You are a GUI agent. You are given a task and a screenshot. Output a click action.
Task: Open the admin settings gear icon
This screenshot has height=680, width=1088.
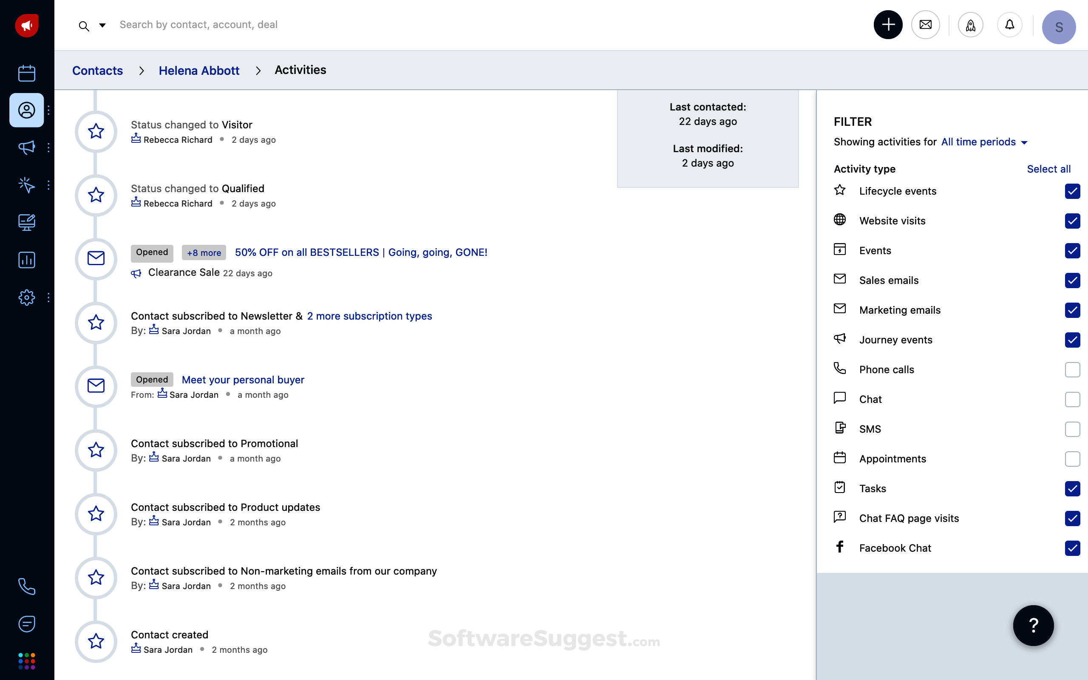[x=26, y=297]
